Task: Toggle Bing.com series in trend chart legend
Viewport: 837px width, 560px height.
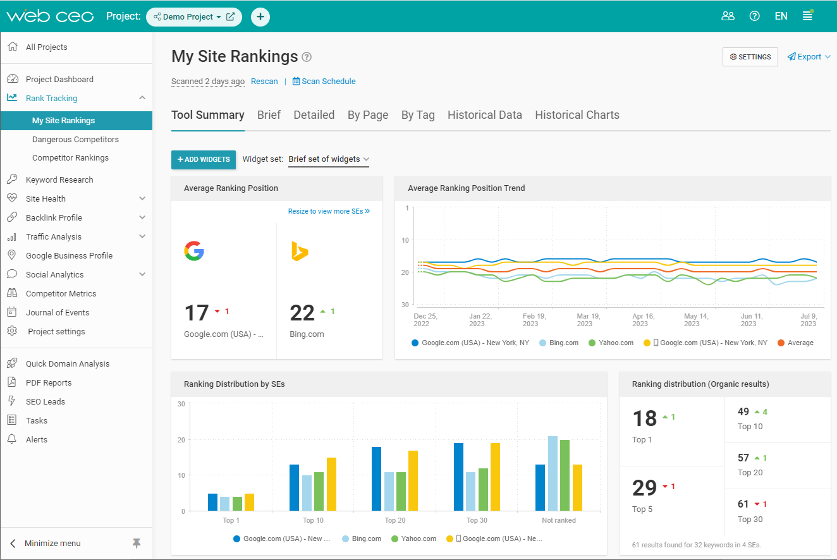Action: [x=559, y=343]
